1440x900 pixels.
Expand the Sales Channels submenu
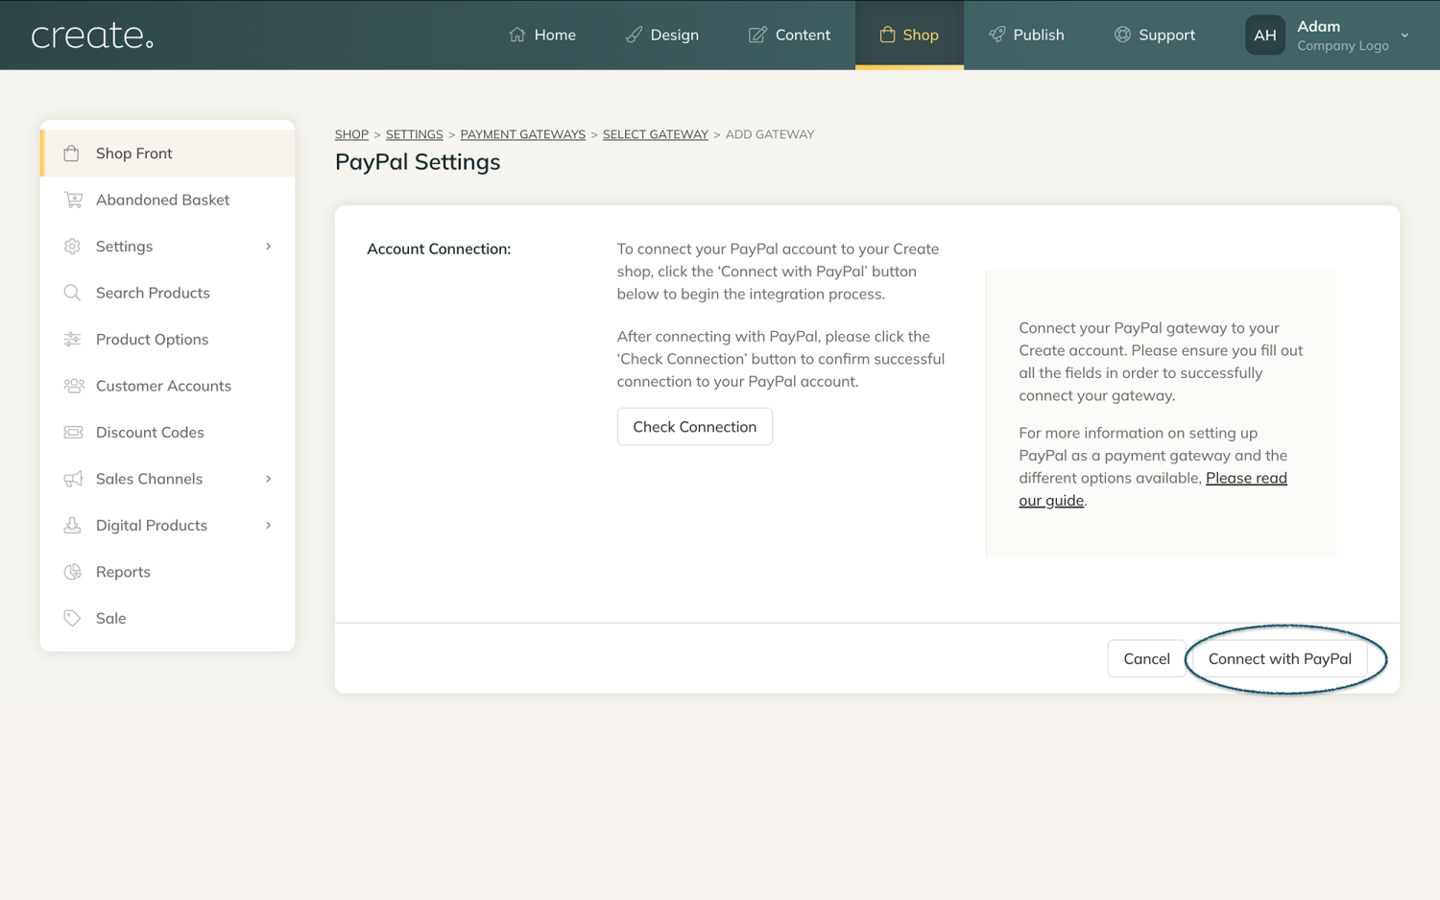pyautogui.click(x=268, y=479)
